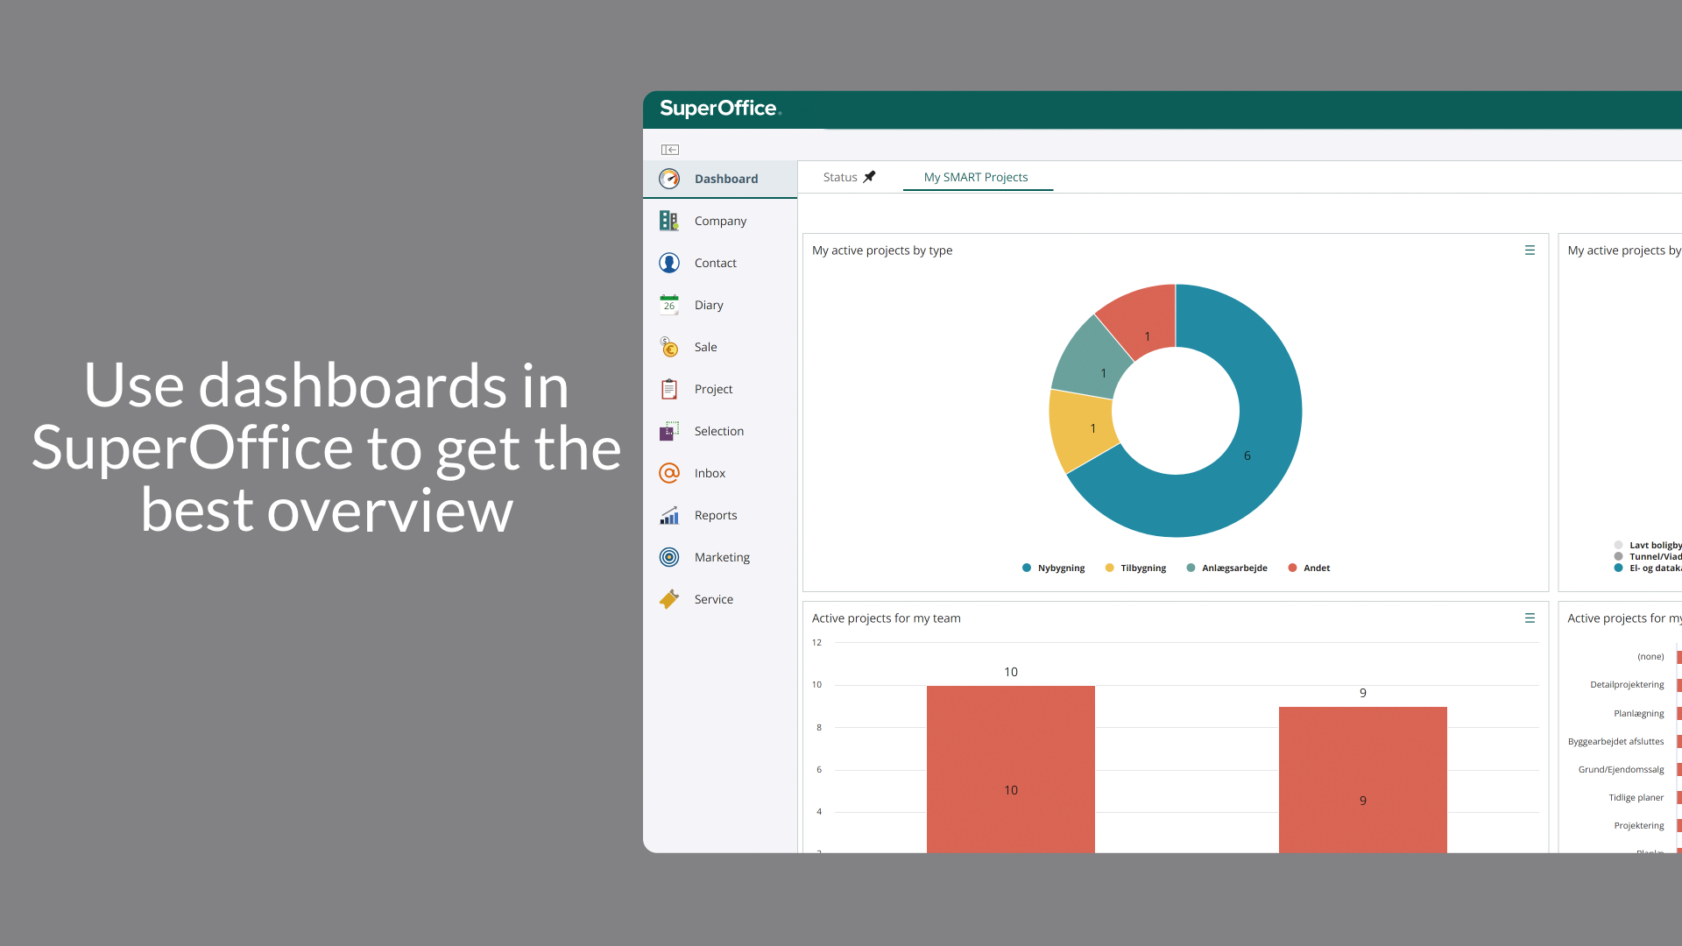Open the Reports section
Screen dimensions: 1682x946
[715, 514]
